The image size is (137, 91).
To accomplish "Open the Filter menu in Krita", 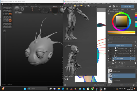I will point(90,4).
